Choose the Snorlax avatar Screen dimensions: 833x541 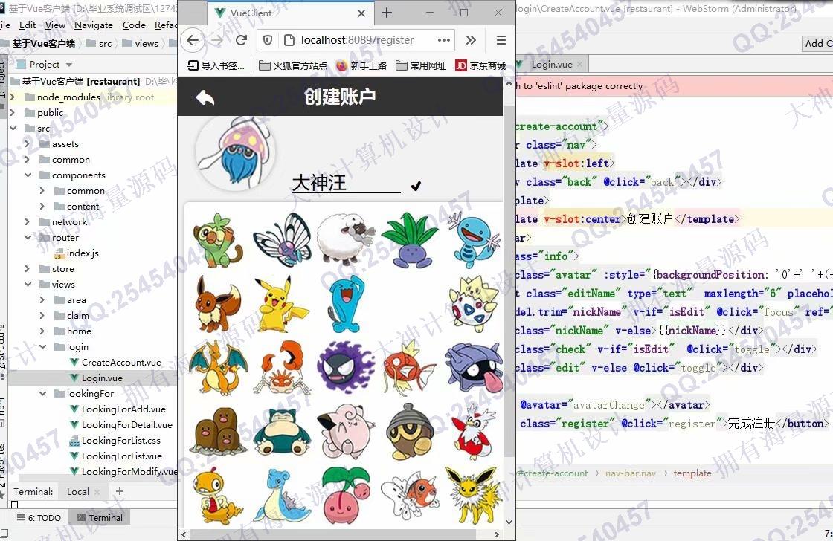282,431
